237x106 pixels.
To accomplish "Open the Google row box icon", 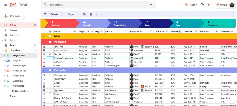I will tap(44, 54).
